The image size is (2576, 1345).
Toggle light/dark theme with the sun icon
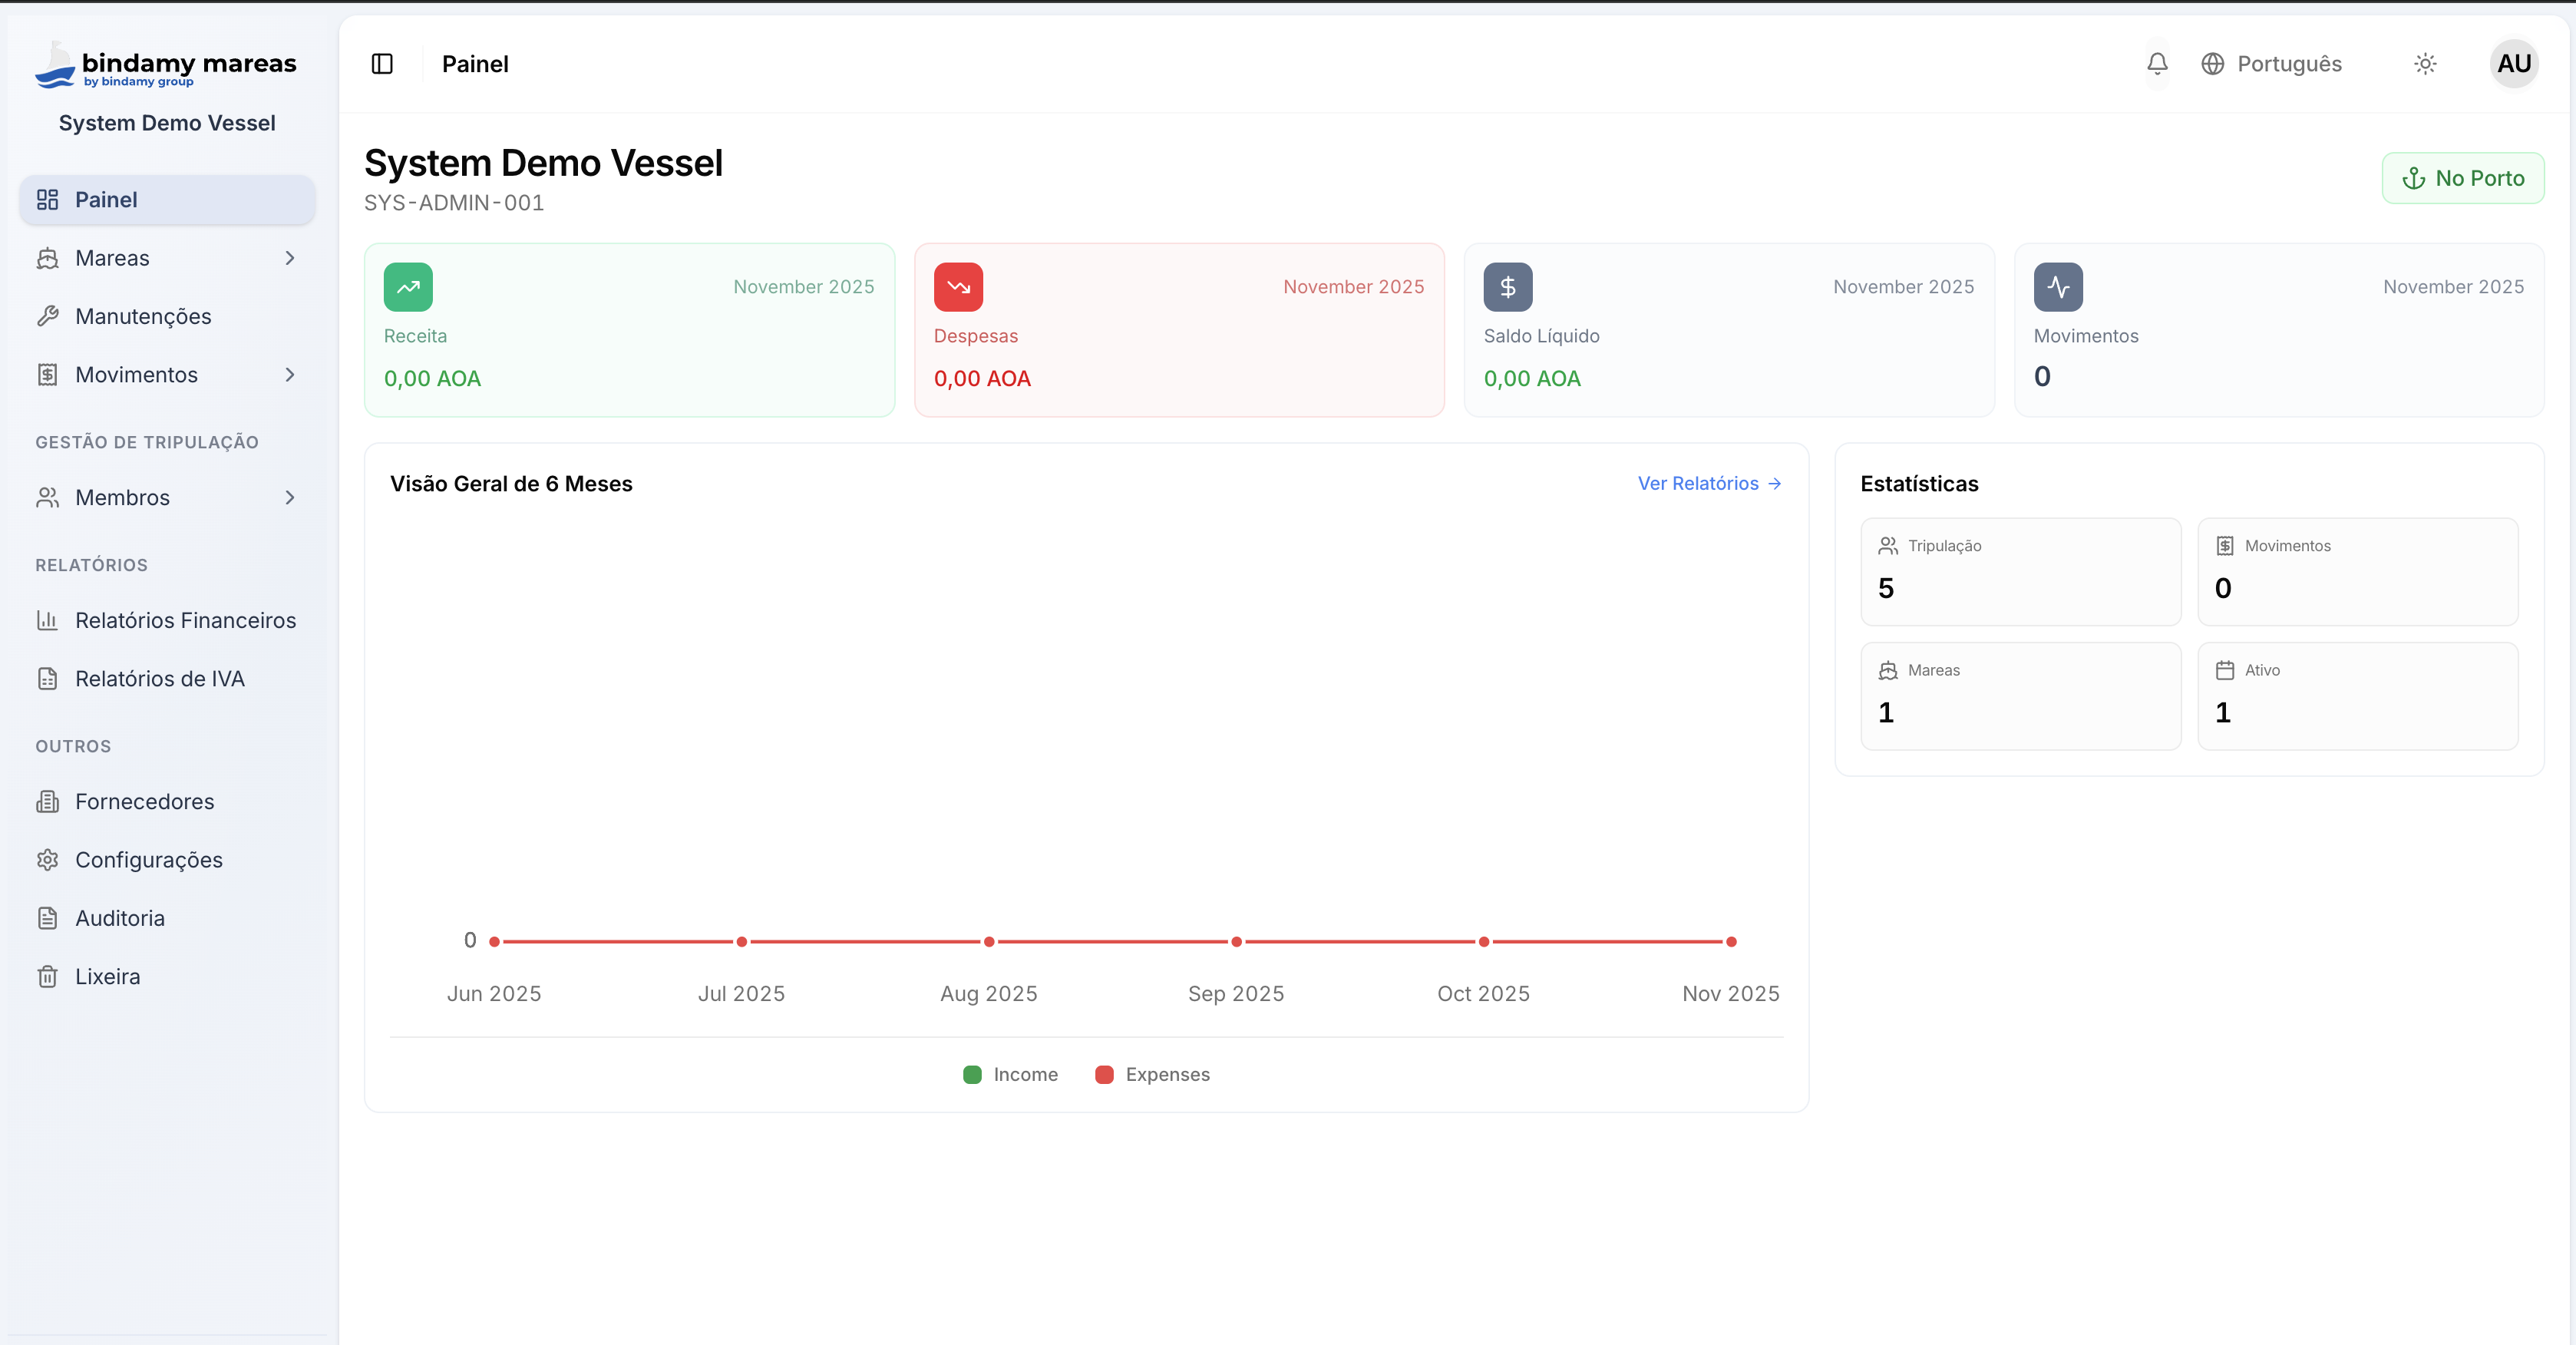point(2425,63)
